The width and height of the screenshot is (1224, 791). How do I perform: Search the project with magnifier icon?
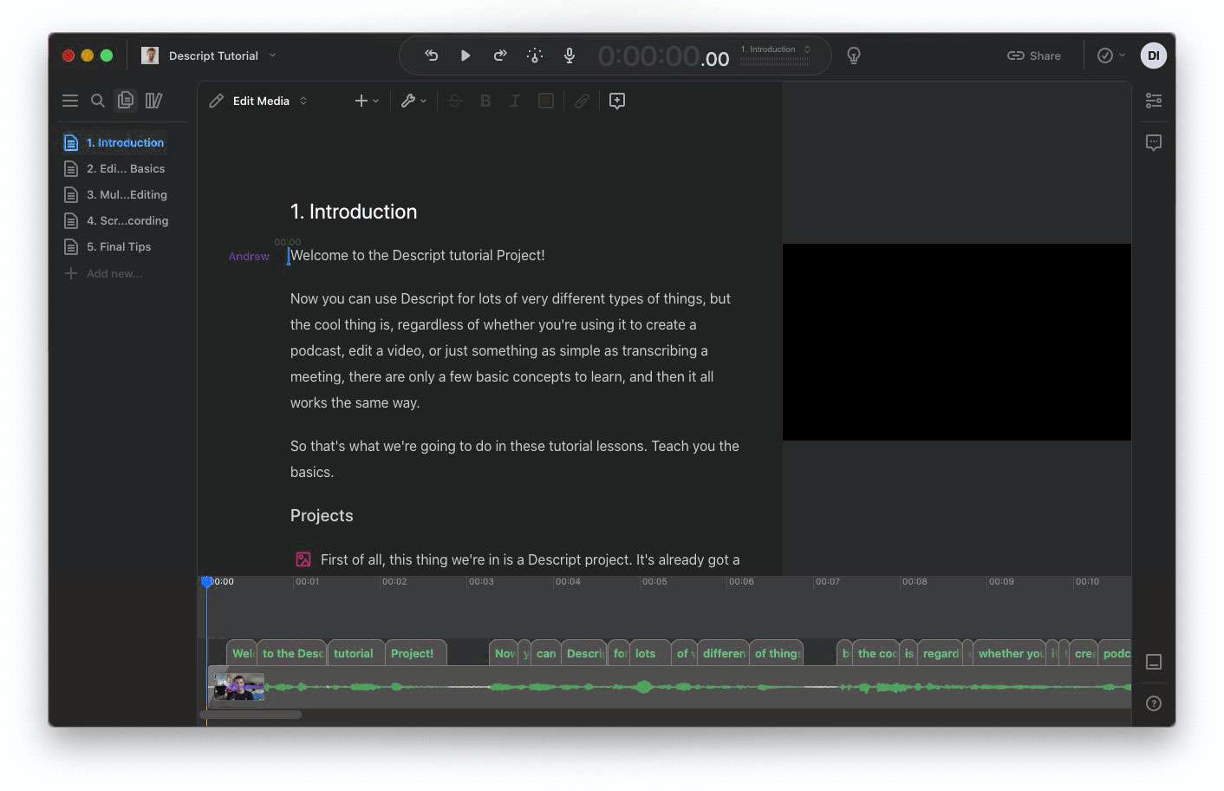[x=98, y=101]
